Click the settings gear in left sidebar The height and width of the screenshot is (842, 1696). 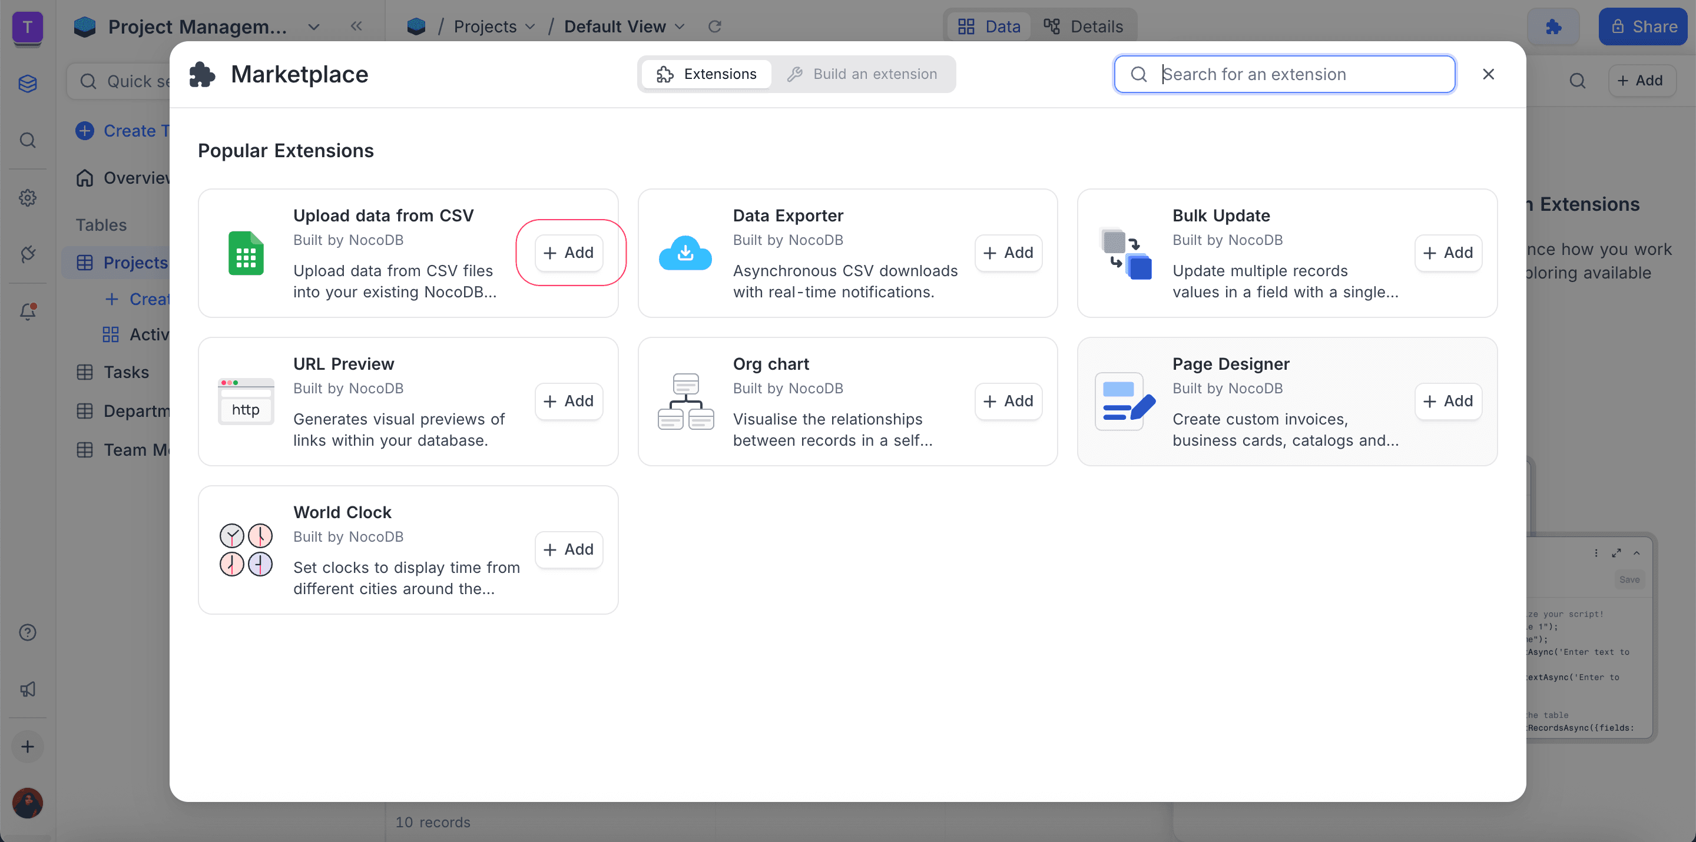click(28, 197)
